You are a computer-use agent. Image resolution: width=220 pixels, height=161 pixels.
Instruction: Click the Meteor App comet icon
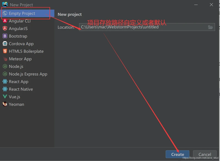[5, 59]
